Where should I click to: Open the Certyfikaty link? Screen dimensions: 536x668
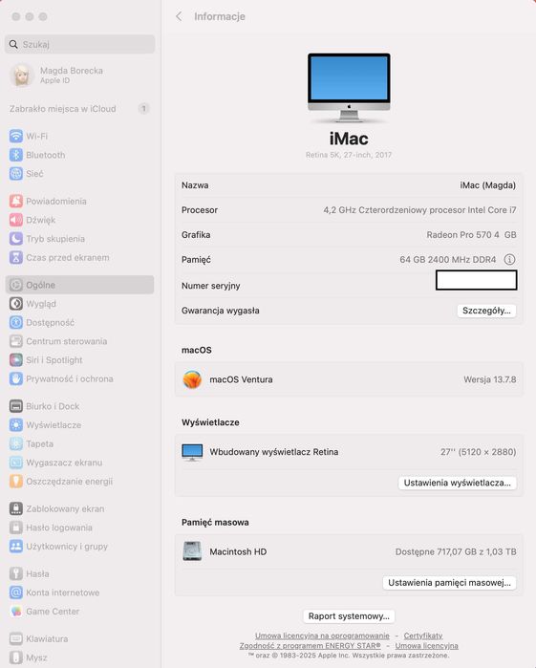(x=423, y=636)
